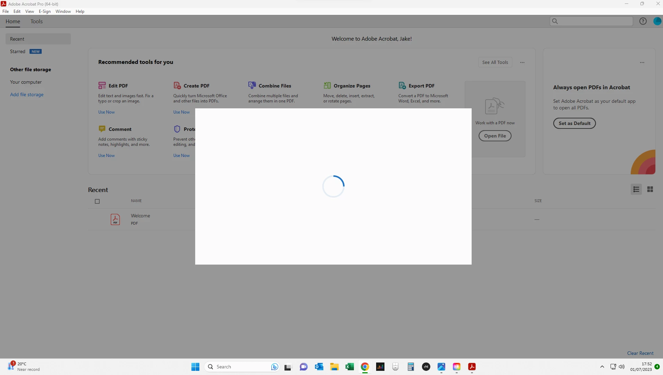This screenshot has width=663, height=375.
Task: Open File Explorer from taskbar
Action: (334, 367)
